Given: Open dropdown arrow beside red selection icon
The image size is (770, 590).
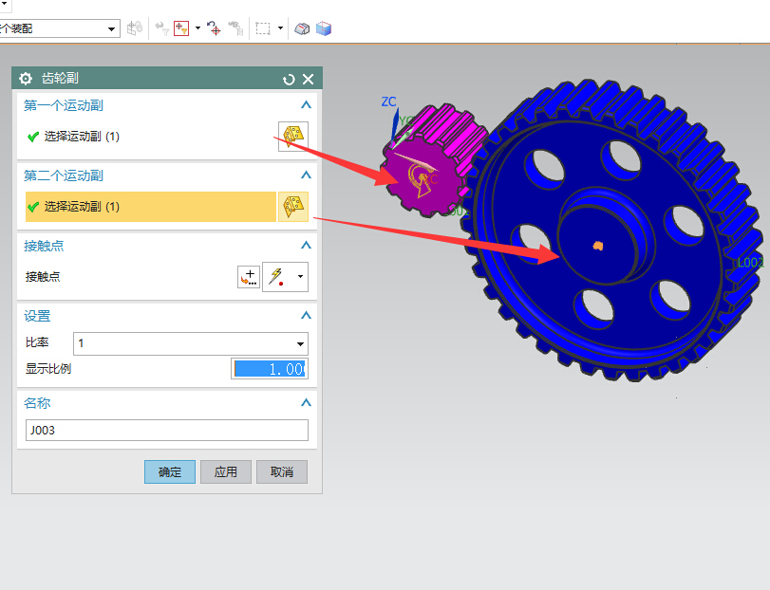Looking at the screenshot, I should point(197,28).
